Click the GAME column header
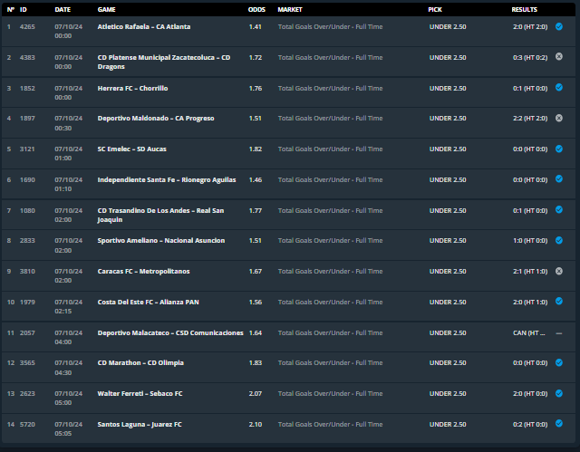580x452 pixels. tap(107, 10)
